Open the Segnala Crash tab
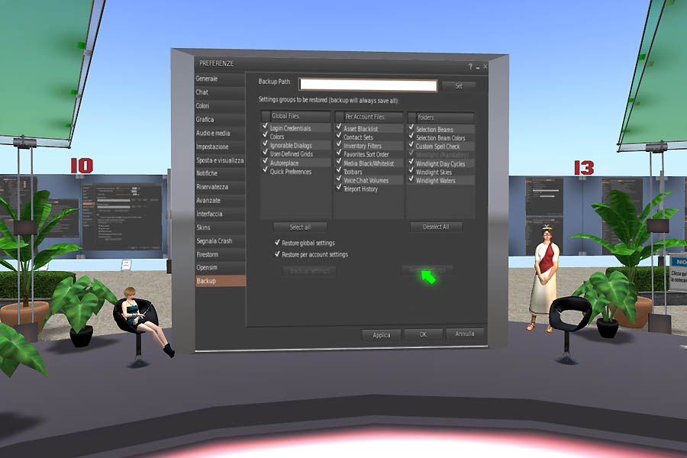 (x=220, y=241)
